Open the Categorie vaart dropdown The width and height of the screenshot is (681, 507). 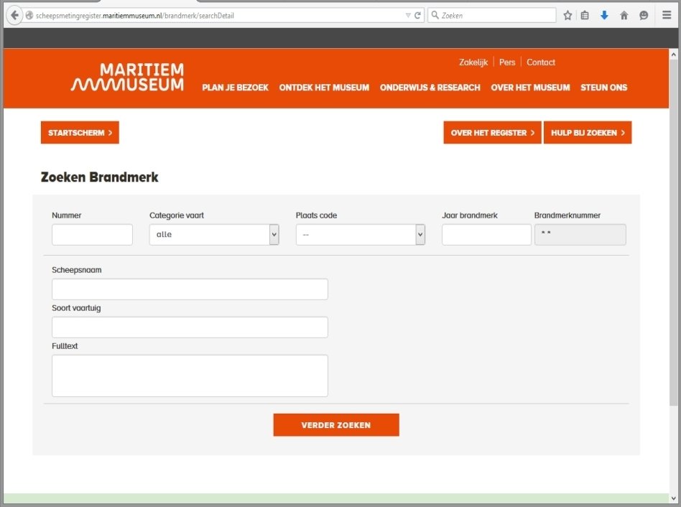tap(214, 234)
